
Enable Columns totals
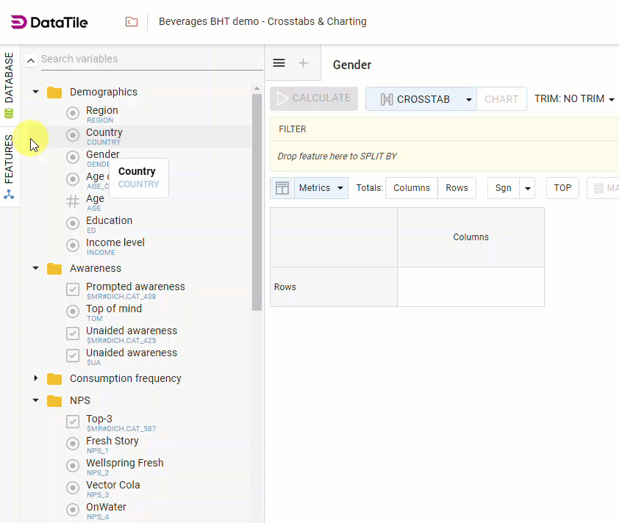[411, 188]
